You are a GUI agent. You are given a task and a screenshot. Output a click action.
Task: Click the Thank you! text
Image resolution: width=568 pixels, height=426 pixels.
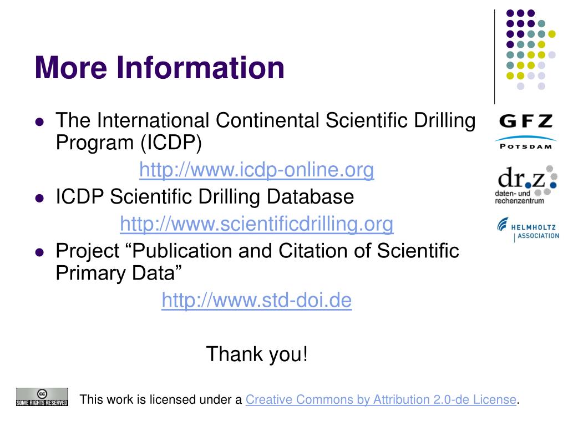257,354
